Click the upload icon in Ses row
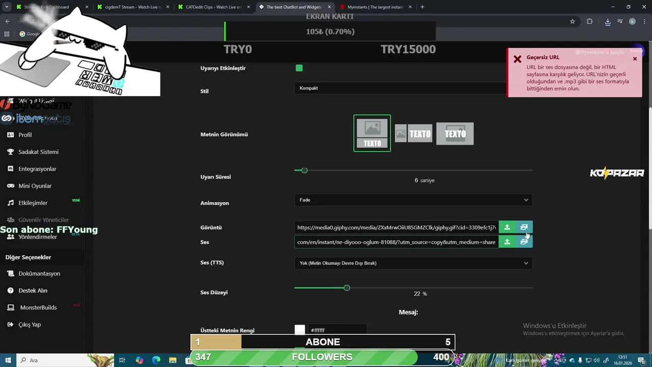The width and height of the screenshot is (652, 367). [507, 242]
